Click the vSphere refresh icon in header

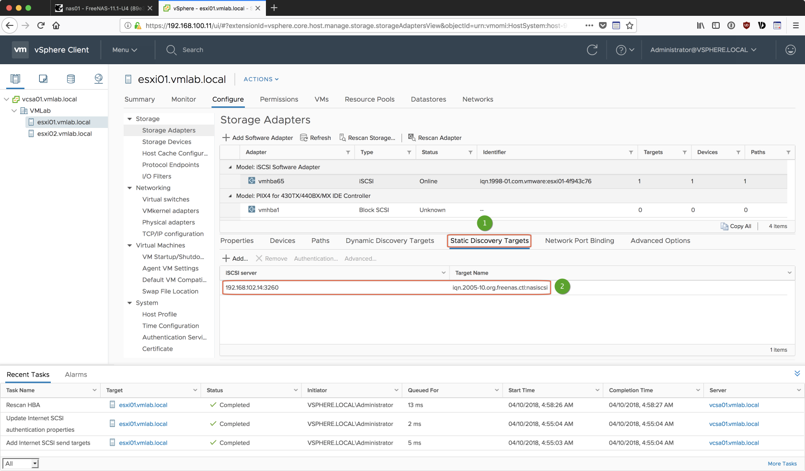tap(592, 50)
